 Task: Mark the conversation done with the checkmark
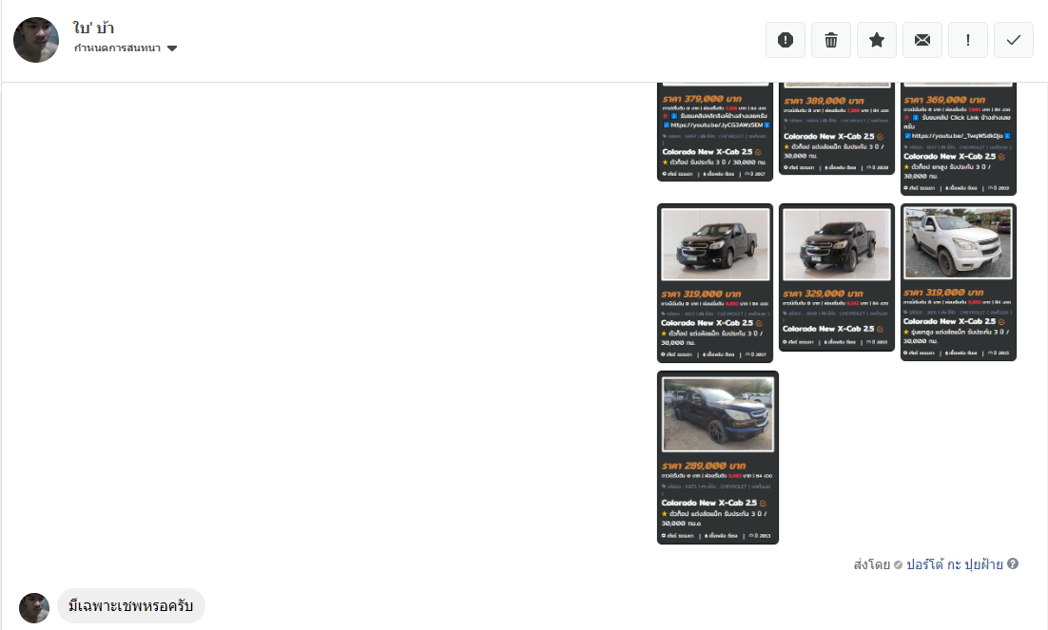[x=1014, y=40]
